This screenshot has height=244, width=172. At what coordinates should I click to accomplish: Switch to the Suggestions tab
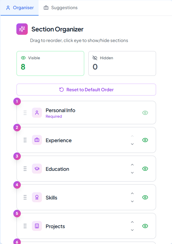60,8
